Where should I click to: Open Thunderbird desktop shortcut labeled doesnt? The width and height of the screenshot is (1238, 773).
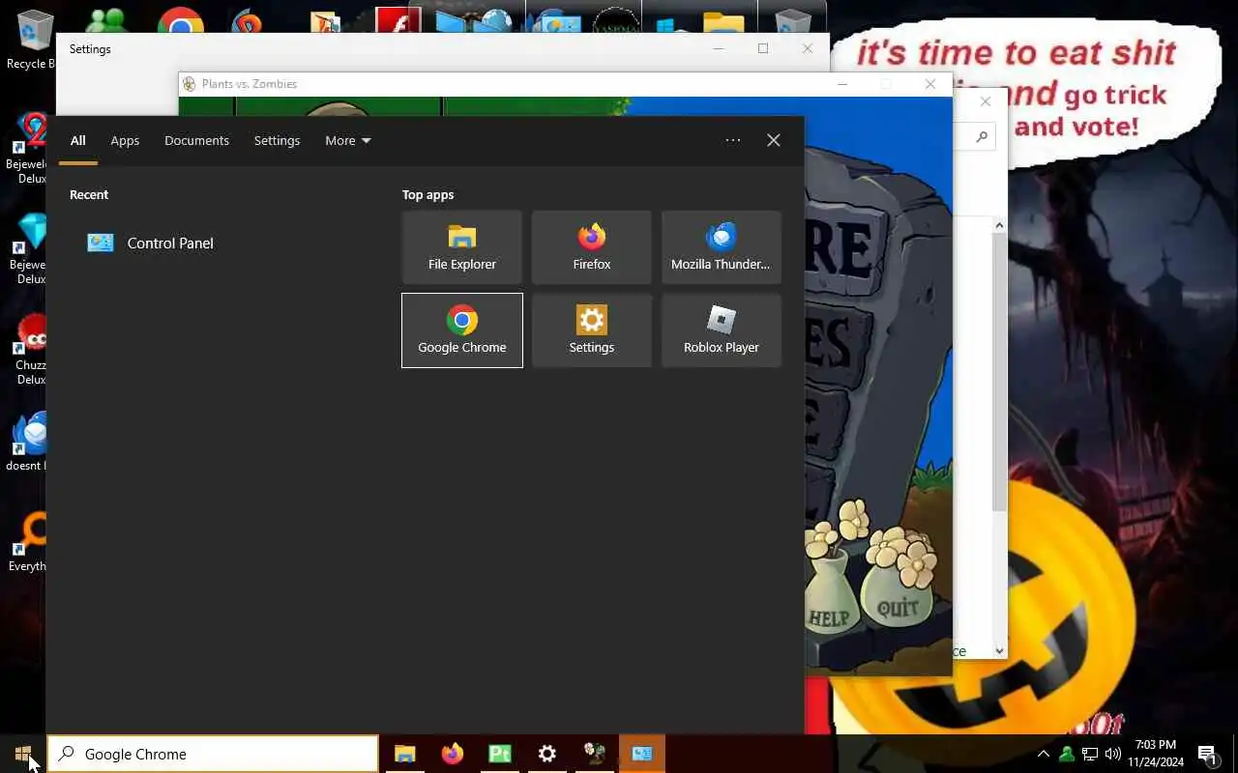coord(29,443)
